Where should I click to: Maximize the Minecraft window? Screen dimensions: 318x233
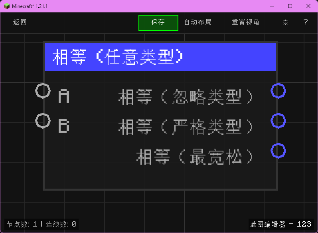pyautogui.click(x=290, y=6)
